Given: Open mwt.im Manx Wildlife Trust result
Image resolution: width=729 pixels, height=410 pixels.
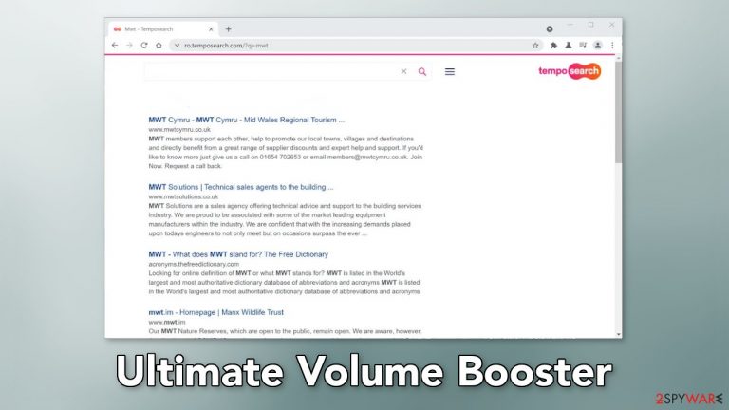Looking at the screenshot, I should point(215,312).
